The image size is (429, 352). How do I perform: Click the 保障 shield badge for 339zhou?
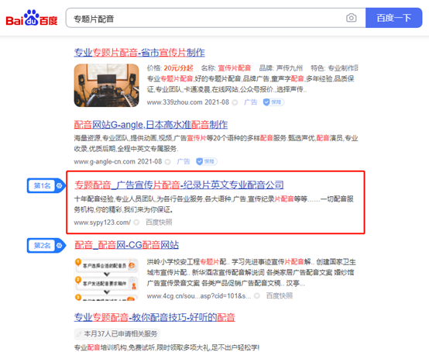click(273, 102)
